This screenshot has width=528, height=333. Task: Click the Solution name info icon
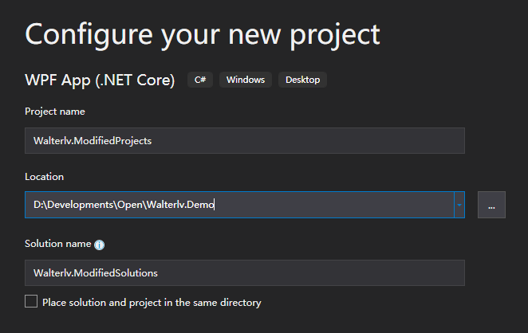click(x=100, y=245)
